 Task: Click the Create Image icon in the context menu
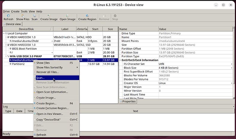click(35, 98)
